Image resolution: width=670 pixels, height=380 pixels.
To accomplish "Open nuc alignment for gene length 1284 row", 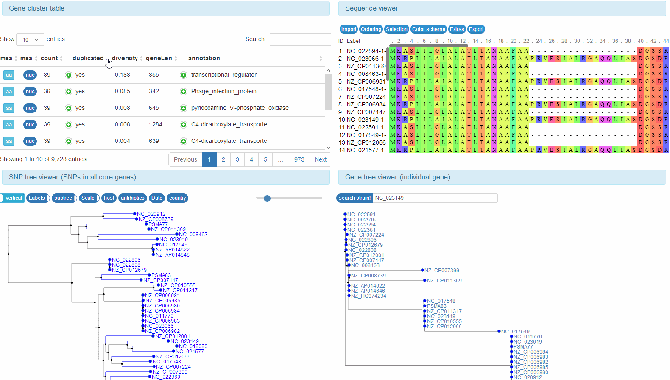I will point(30,125).
